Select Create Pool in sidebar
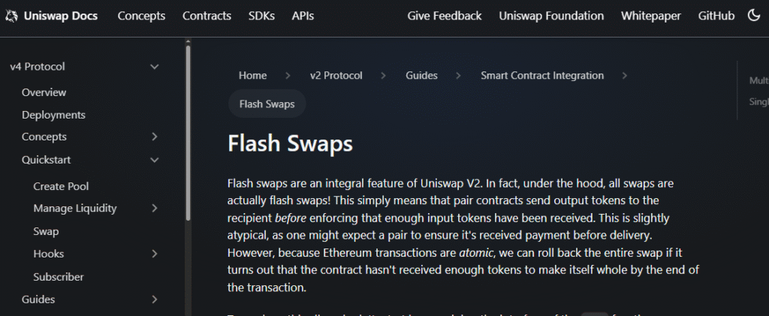Image resolution: width=769 pixels, height=316 pixels. coord(61,186)
